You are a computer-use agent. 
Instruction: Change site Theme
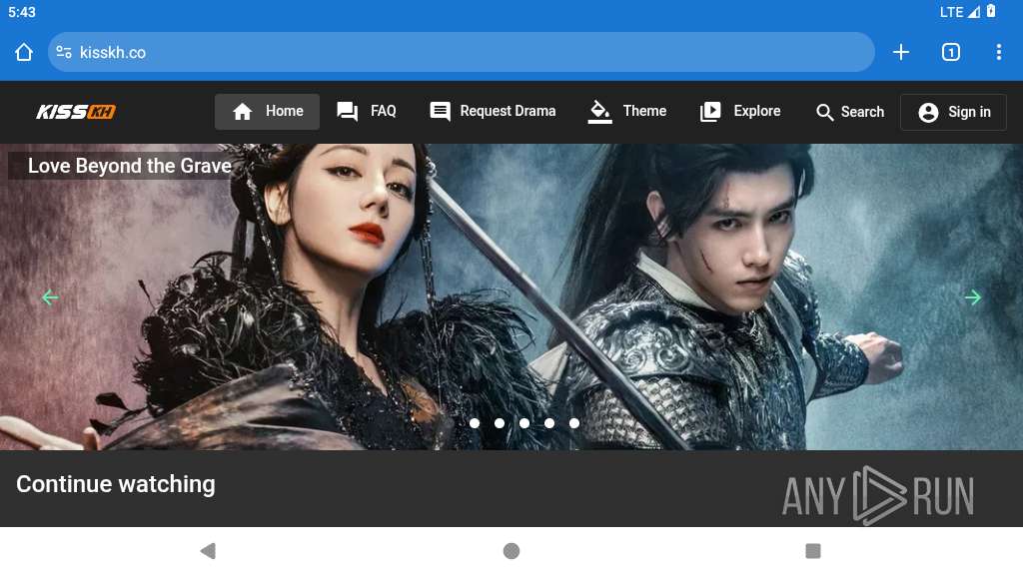pos(627,112)
